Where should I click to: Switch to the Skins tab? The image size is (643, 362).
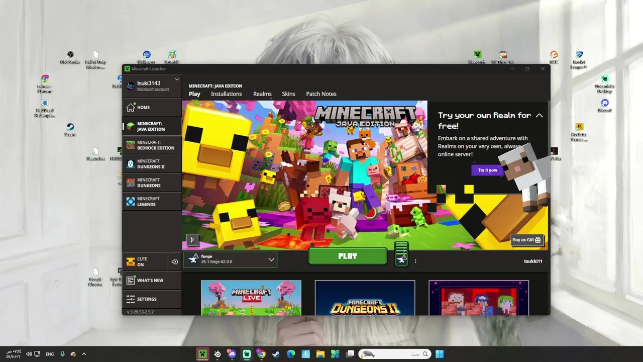[x=288, y=94]
